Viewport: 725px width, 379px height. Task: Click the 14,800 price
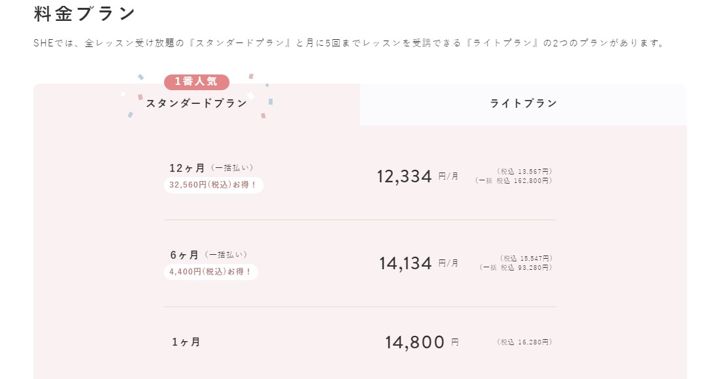click(x=414, y=342)
